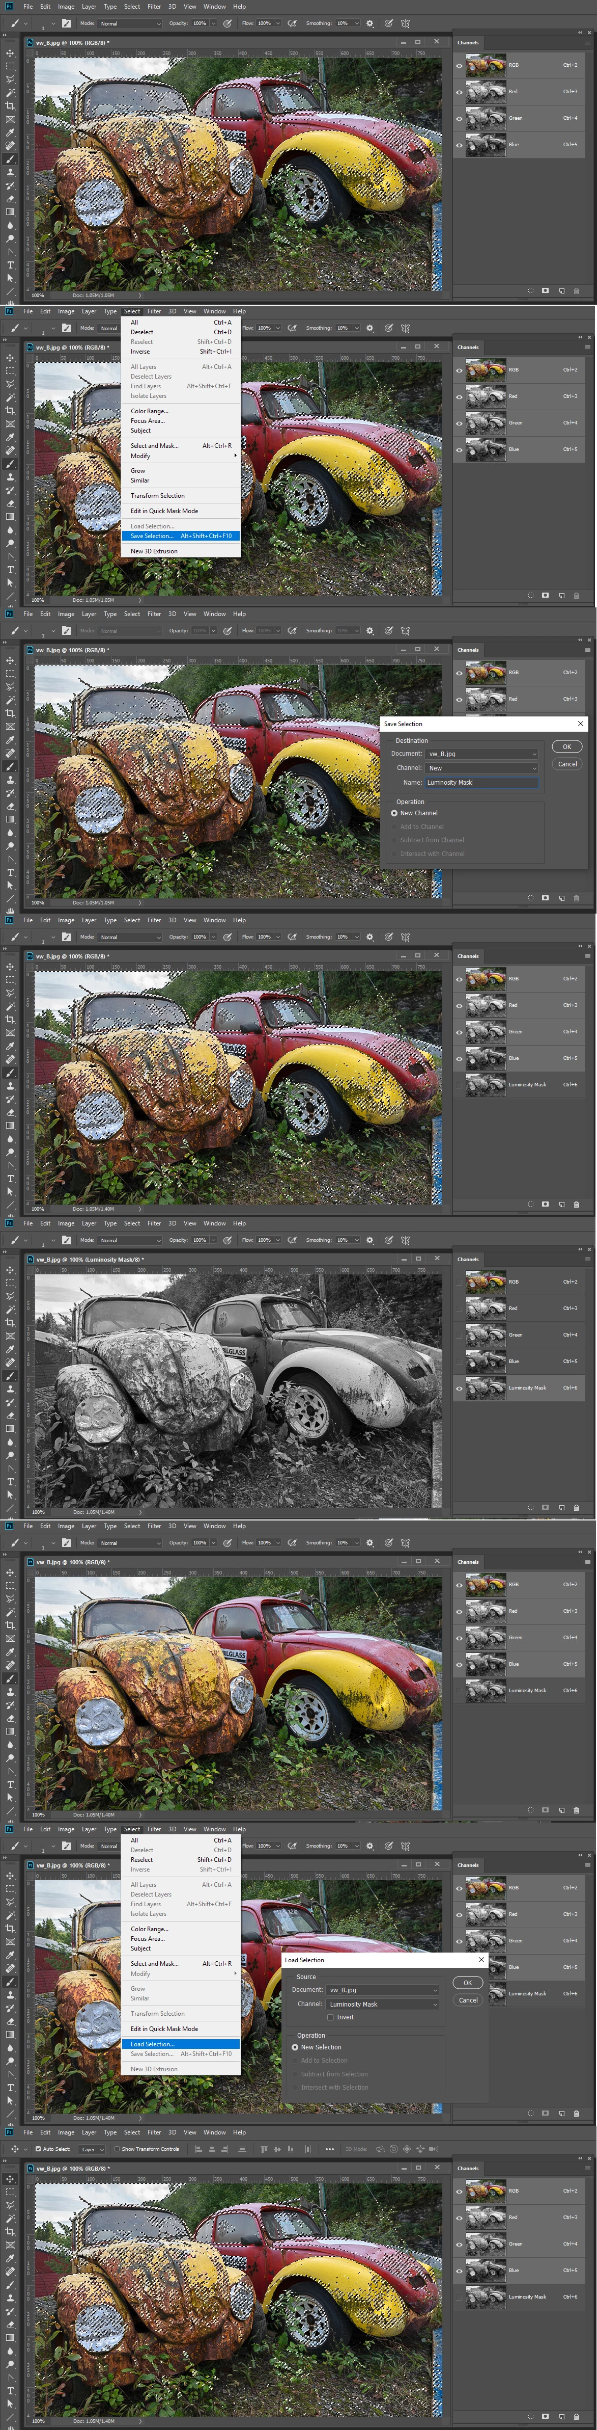Select Brush tool in toolbar beside Save Selection dialog
597x2430 pixels.
coord(10,767)
